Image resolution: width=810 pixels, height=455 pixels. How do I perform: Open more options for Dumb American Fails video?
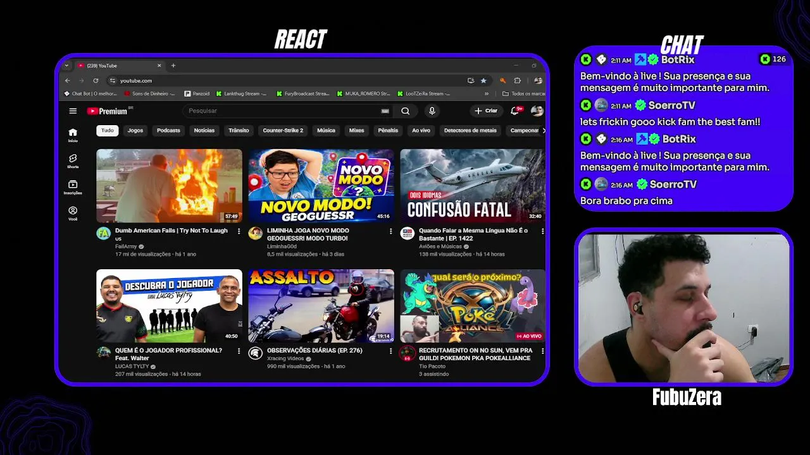click(239, 231)
